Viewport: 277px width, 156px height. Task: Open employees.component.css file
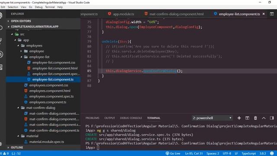[48, 85]
